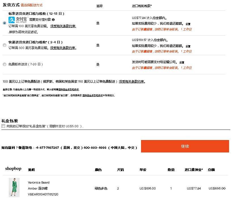Click the 进口税和税款* column header
Image resolution: width=239 pixels, height=198 pixels.
pos(142,6)
